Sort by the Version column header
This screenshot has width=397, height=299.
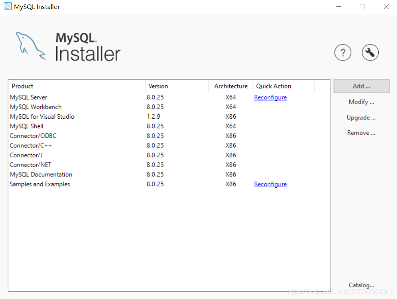click(x=177, y=86)
